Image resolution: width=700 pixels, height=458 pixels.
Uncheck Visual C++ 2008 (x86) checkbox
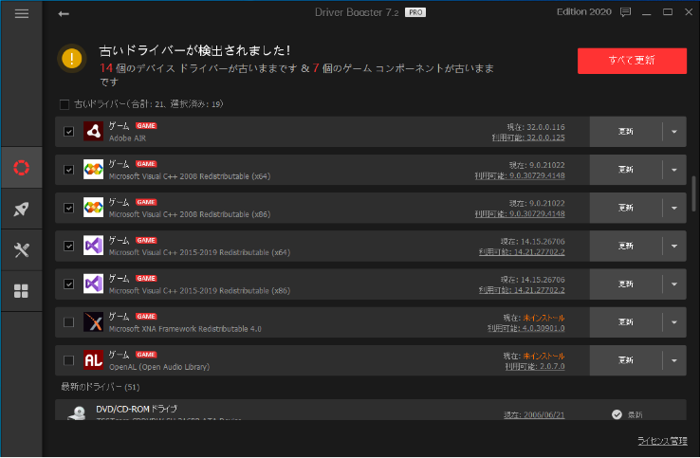click(x=68, y=208)
